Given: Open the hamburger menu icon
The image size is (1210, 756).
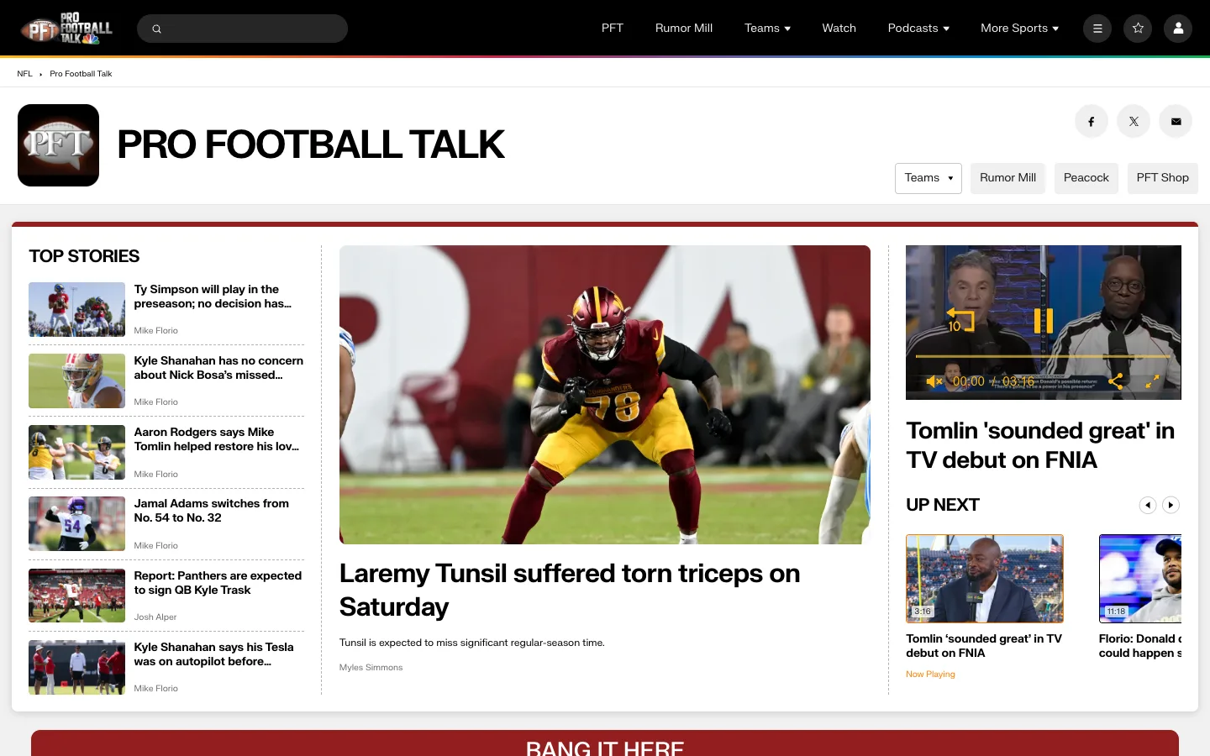Looking at the screenshot, I should click(x=1097, y=29).
